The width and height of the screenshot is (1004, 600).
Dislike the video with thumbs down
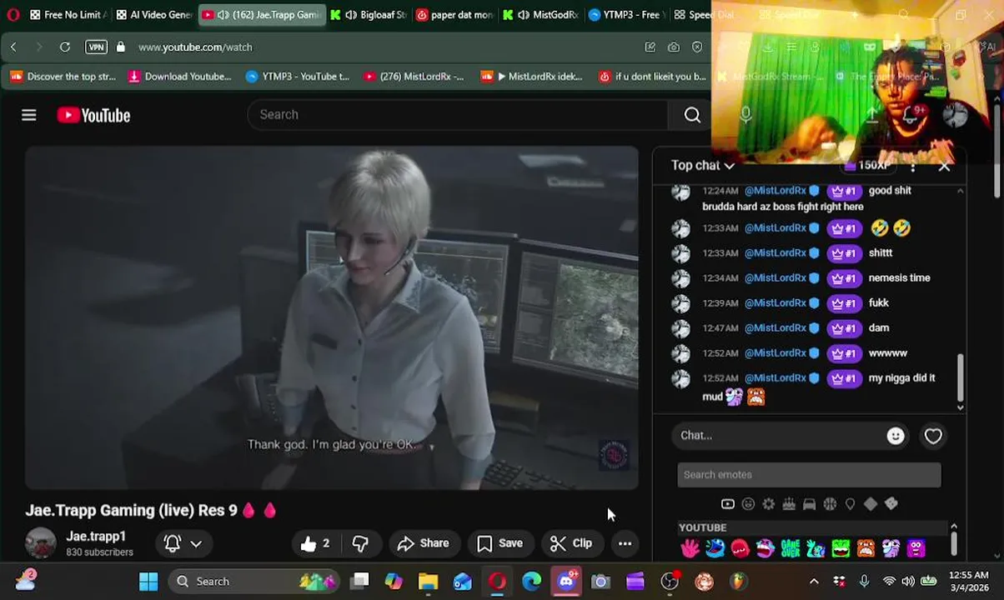pyautogui.click(x=360, y=543)
